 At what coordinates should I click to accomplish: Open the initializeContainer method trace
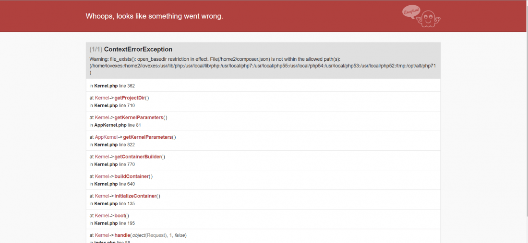click(135, 196)
